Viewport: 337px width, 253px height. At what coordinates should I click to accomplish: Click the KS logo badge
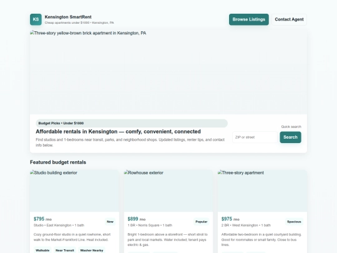(x=36, y=19)
